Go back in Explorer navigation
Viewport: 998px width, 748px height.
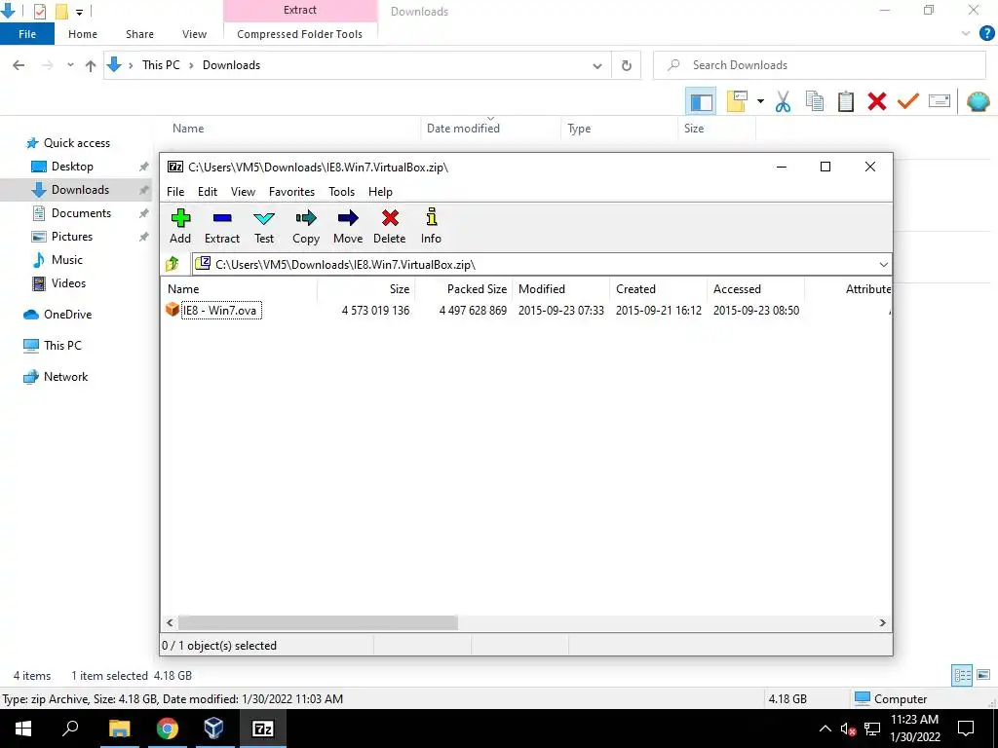[19, 65]
